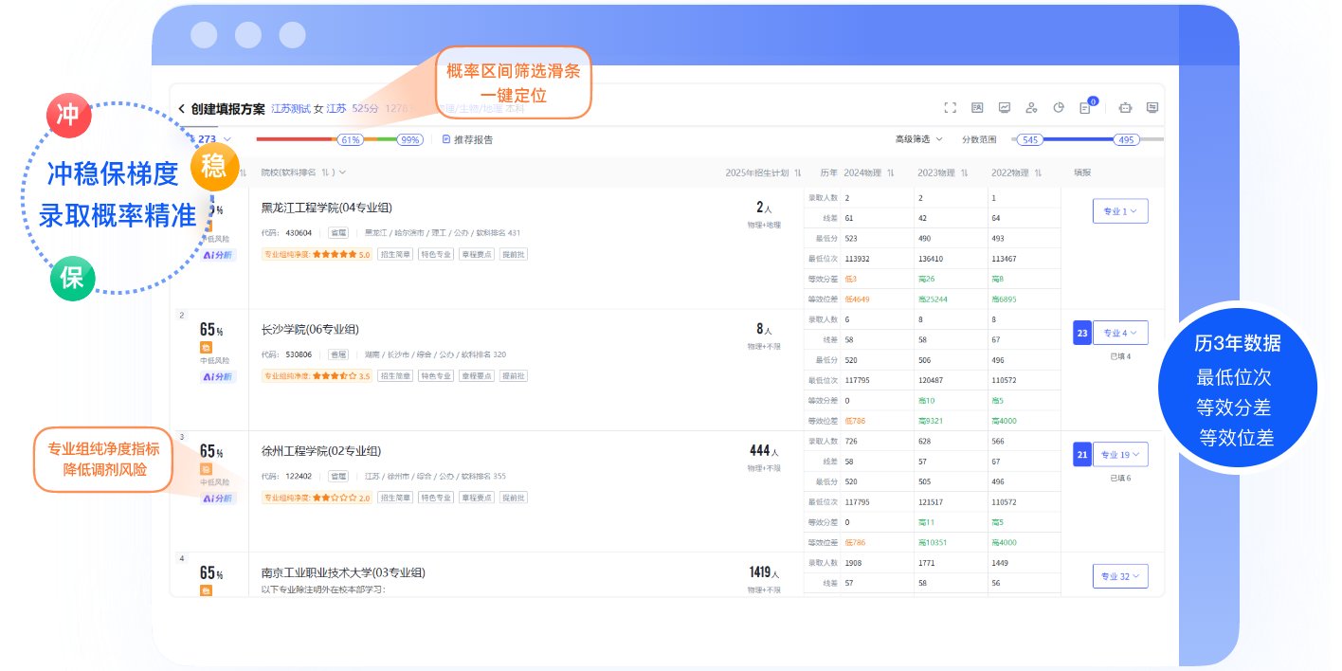Sort by the 2025年招生计划 column arrows
This screenshot has height=671, width=1342.
[x=798, y=172]
